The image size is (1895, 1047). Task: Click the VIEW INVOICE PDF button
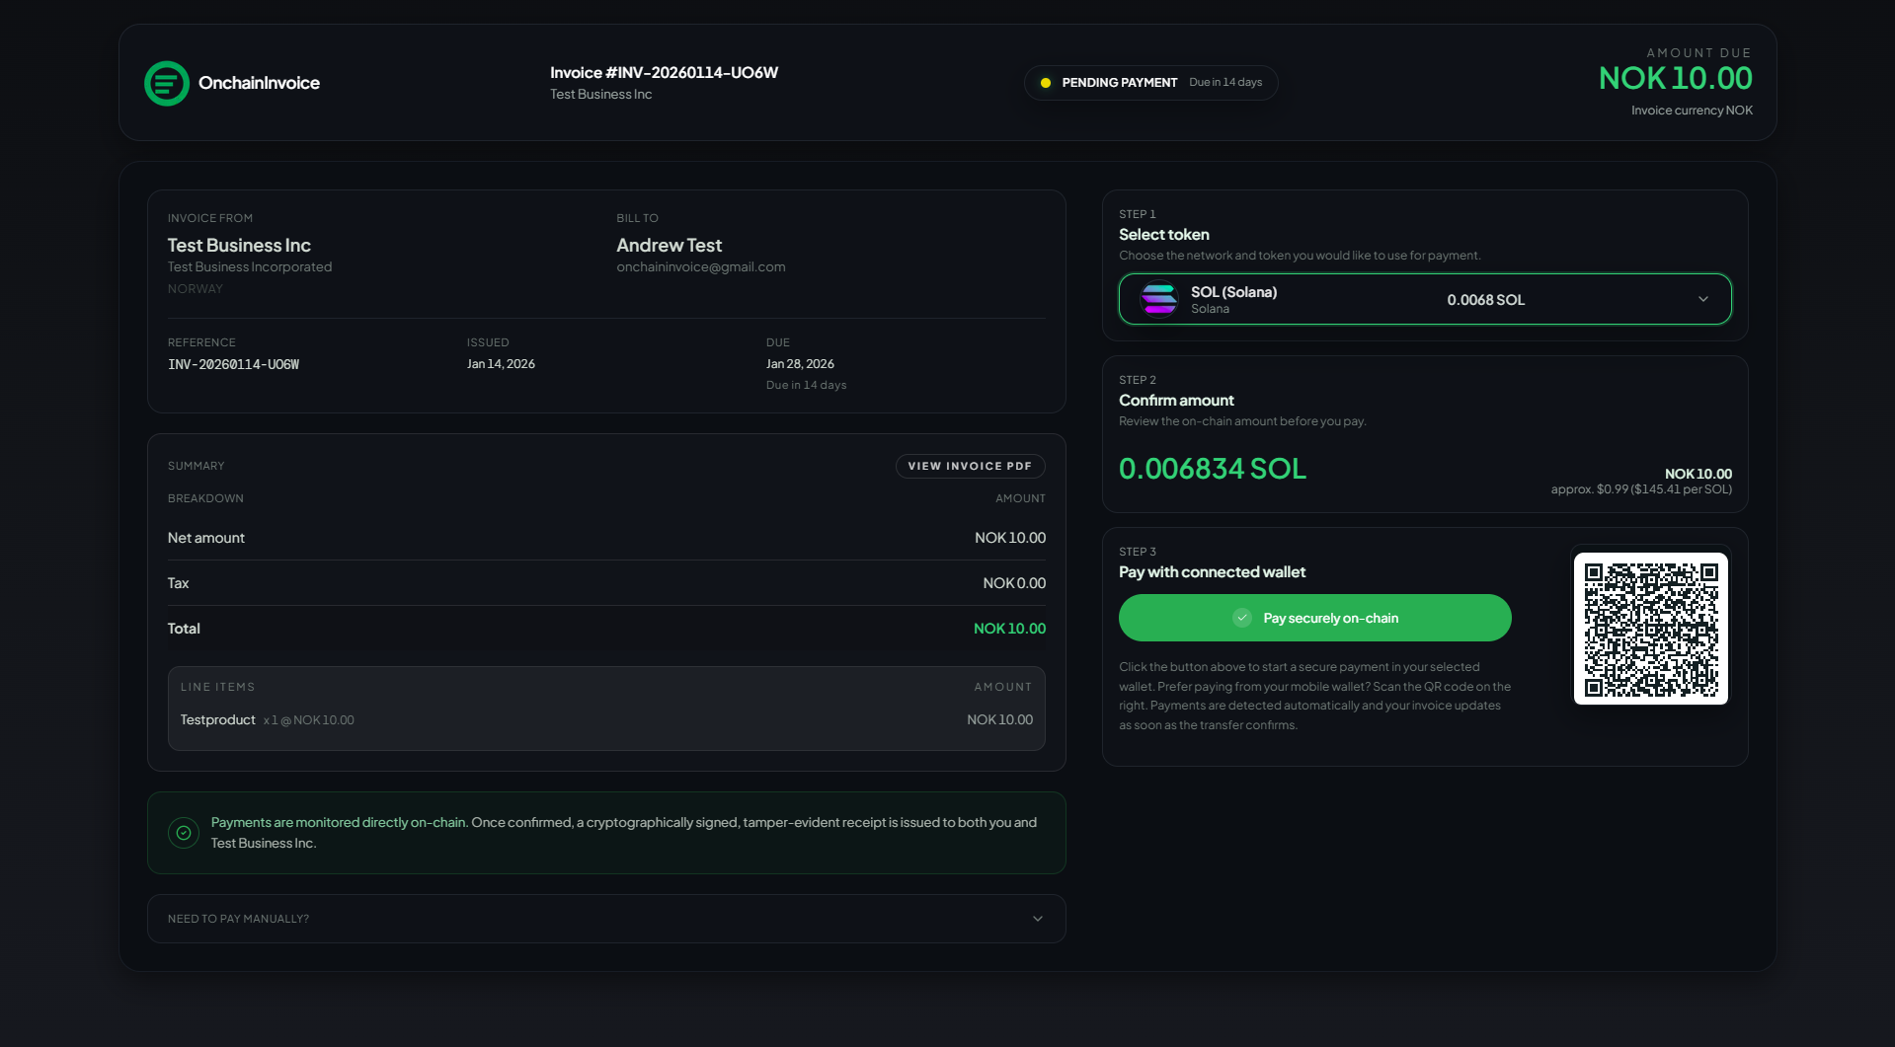tap(969, 465)
